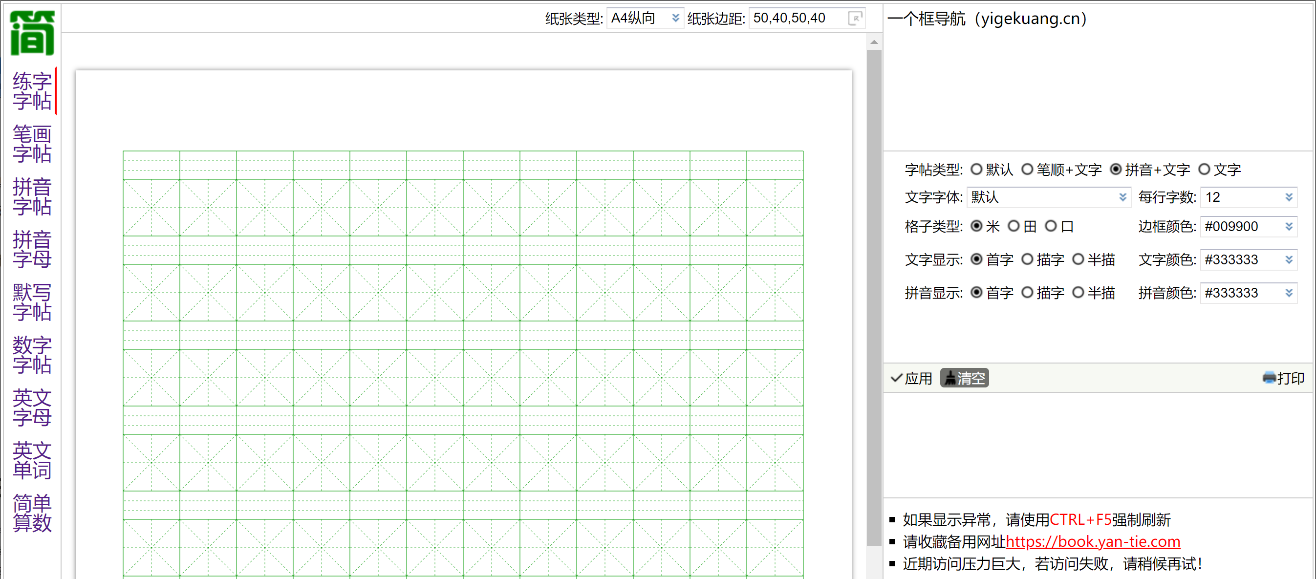The width and height of the screenshot is (1316, 579).
Task: Open the 纸张类型 A4纵向 dropdown
Action: [645, 19]
